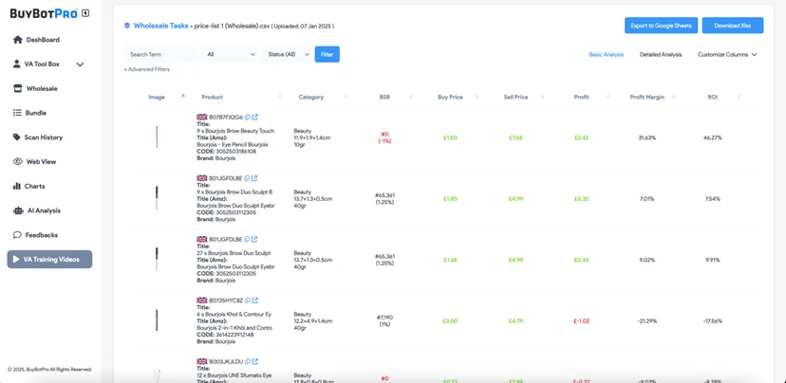This screenshot has height=383, width=786.
Task: Click ROI value 46.27%
Action: coord(712,137)
